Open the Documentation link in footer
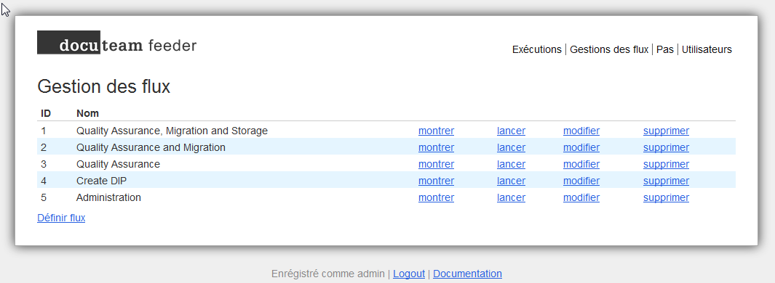 coord(468,274)
